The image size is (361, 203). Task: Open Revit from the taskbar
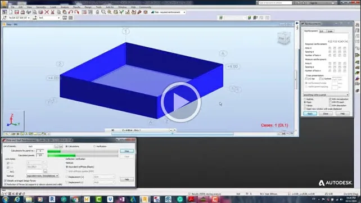pyautogui.click(x=52, y=199)
